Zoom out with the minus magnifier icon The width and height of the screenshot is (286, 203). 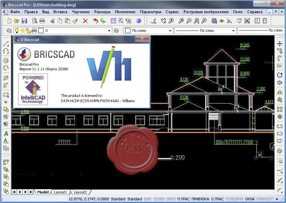coord(189,21)
